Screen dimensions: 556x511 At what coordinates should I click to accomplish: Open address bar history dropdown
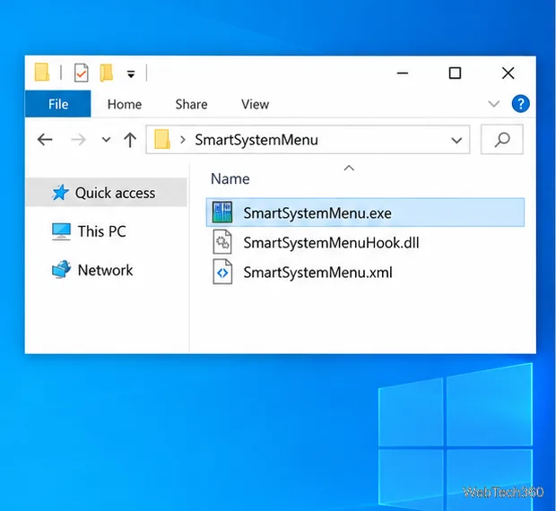pyautogui.click(x=456, y=141)
